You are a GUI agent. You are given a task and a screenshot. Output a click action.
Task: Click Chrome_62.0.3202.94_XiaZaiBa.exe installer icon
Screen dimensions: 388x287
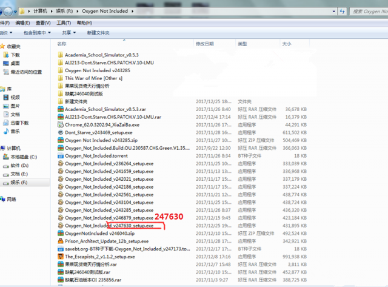pos(61,124)
